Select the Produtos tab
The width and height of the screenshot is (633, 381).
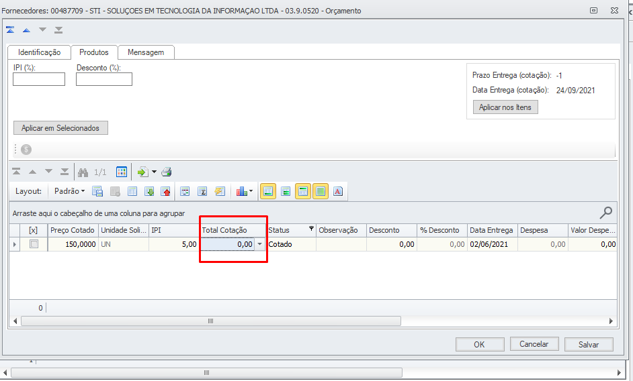click(94, 52)
